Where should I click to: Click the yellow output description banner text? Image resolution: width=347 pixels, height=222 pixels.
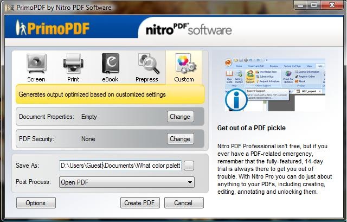pos(92,94)
